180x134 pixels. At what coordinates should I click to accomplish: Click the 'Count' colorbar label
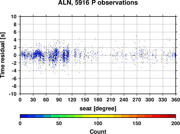98,131
